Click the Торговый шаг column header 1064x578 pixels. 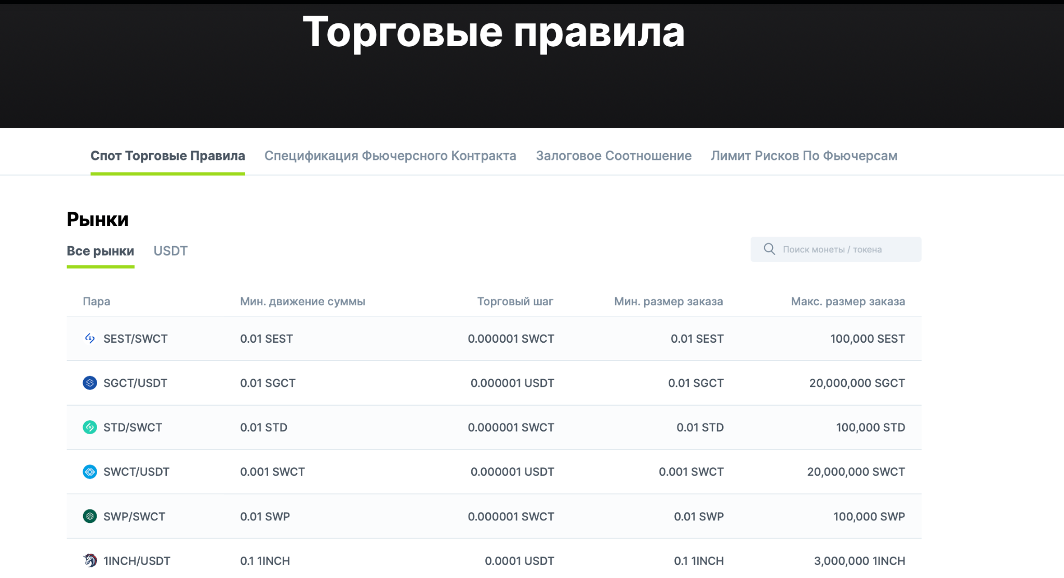coord(515,302)
